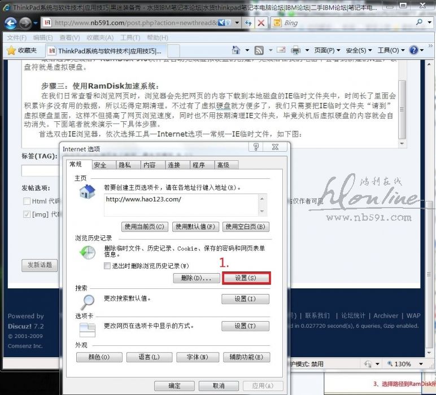Toggle the [img] 代码 checkbox
The height and width of the screenshot is (395, 436).
(27, 214)
